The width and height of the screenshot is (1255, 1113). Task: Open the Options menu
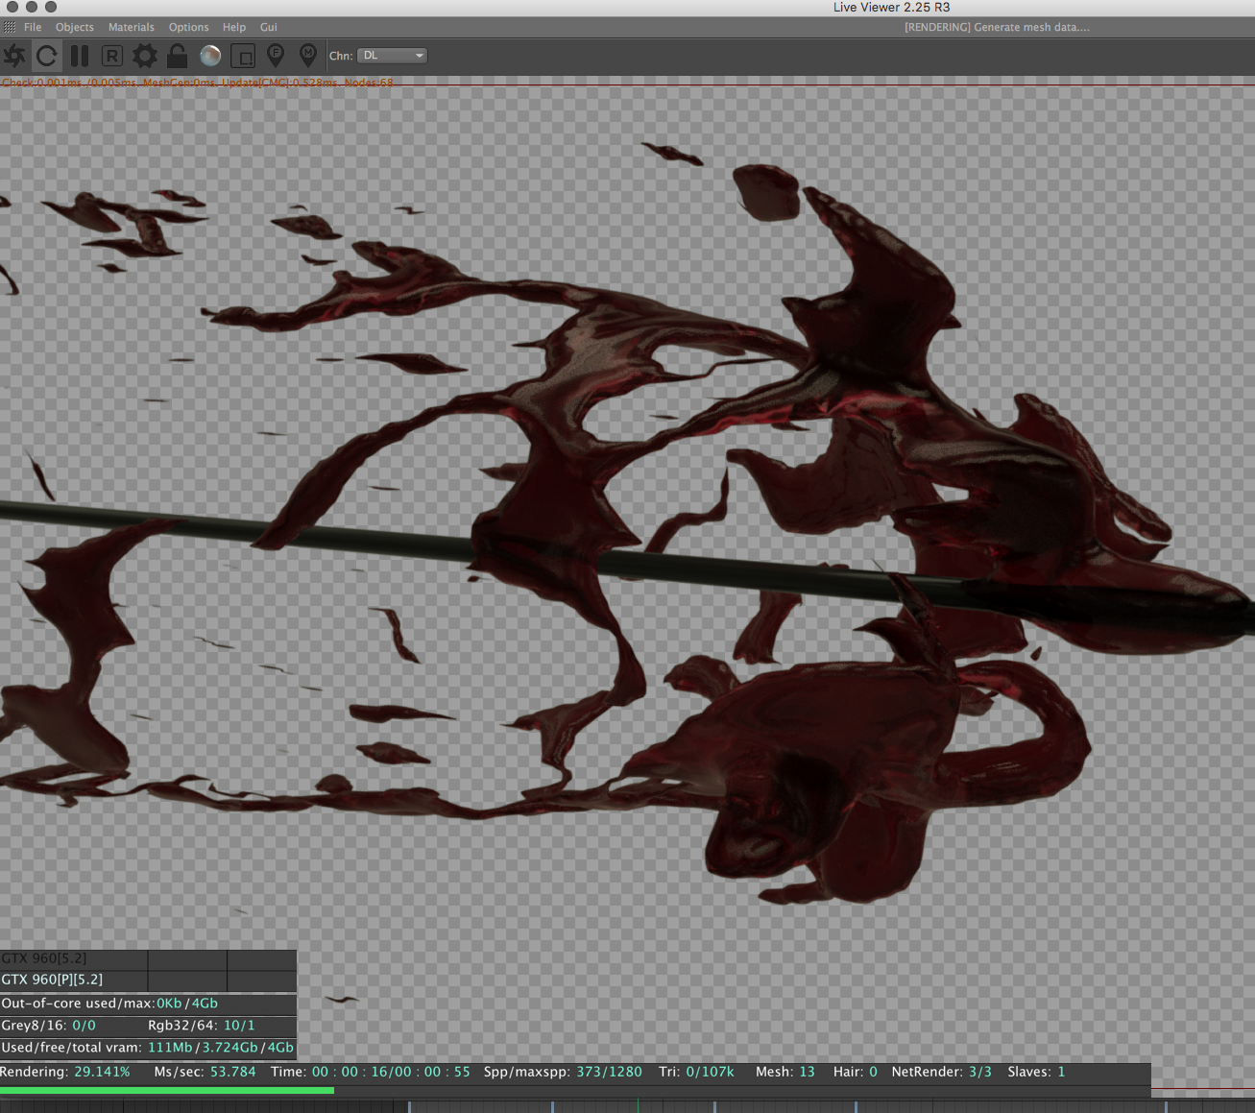click(x=189, y=27)
